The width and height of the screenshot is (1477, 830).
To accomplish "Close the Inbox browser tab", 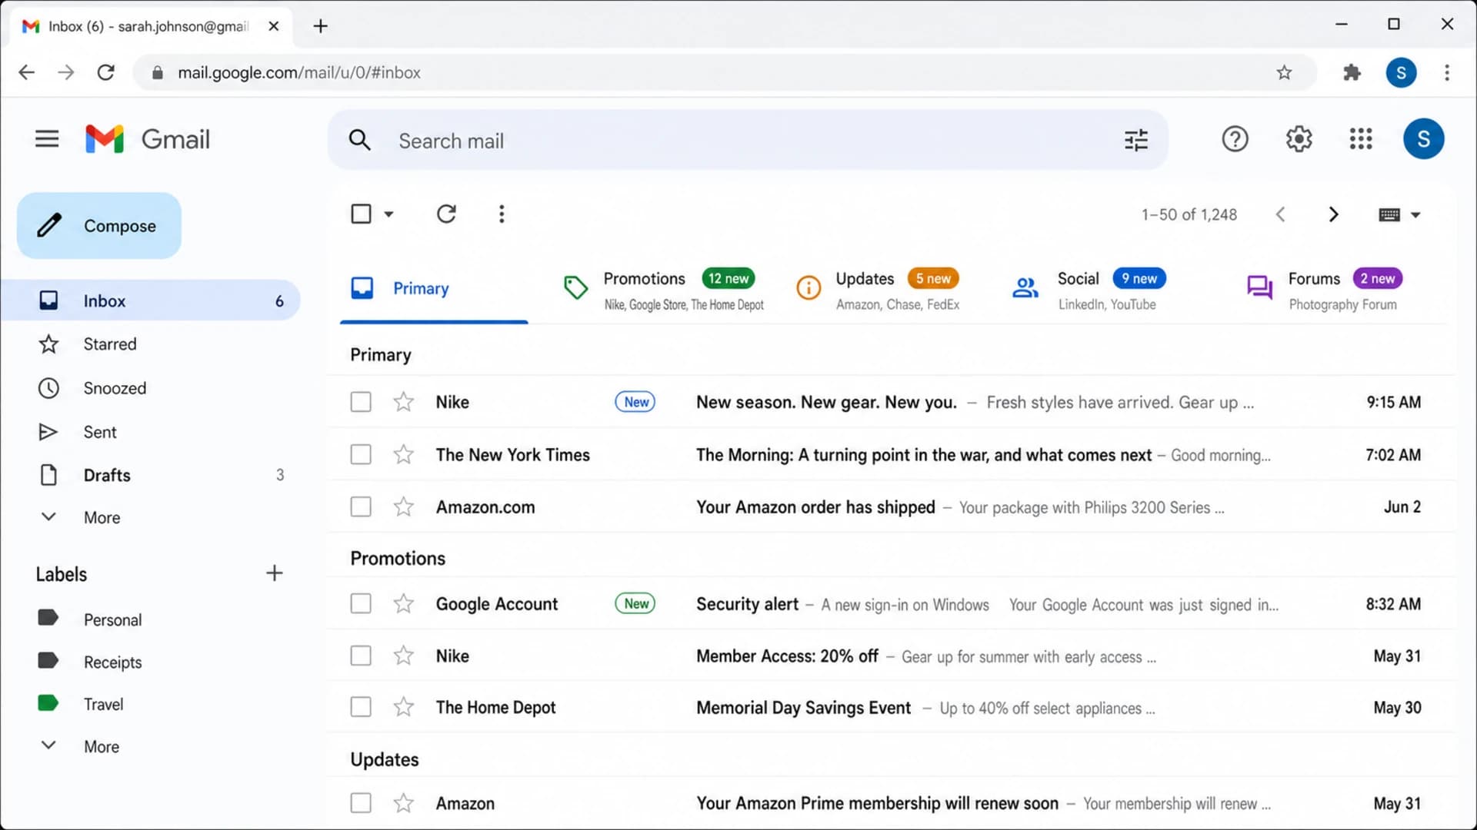I will pos(273,26).
